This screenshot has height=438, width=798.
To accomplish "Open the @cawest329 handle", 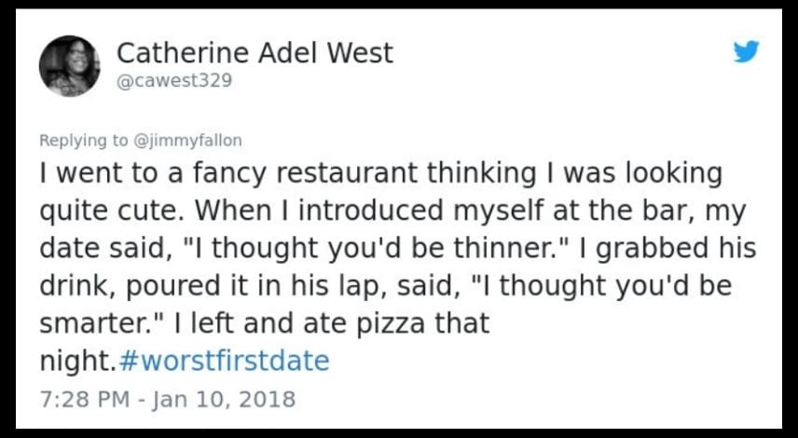I will pyautogui.click(x=174, y=80).
